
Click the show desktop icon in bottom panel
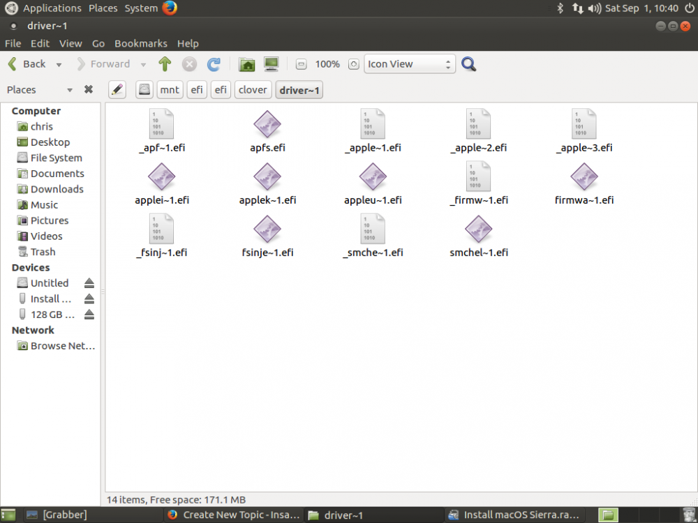[x=8, y=515]
